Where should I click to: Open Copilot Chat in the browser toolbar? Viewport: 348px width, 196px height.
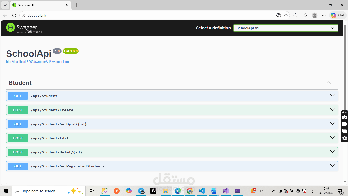337,15
